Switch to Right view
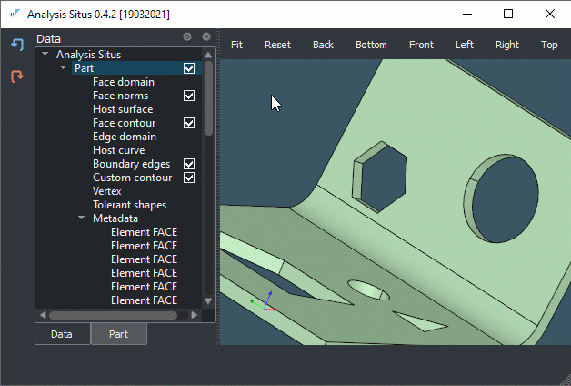The image size is (571, 386). pyautogui.click(x=507, y=45)
